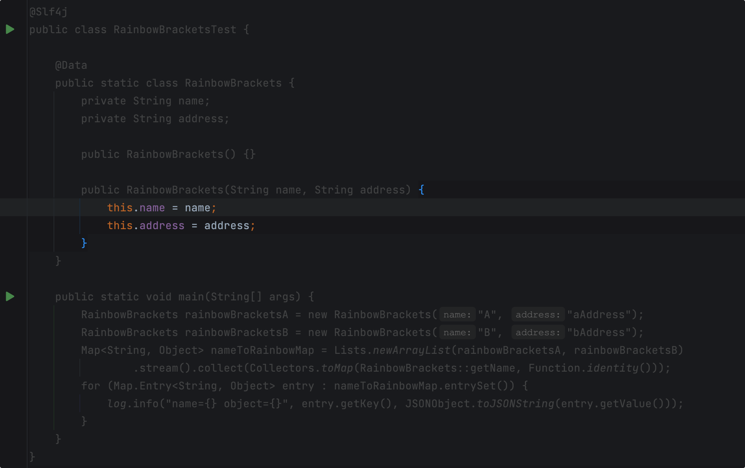This screenshot has width=745, height=468.
Task: Select the Function.identity call
Action: 584,368
